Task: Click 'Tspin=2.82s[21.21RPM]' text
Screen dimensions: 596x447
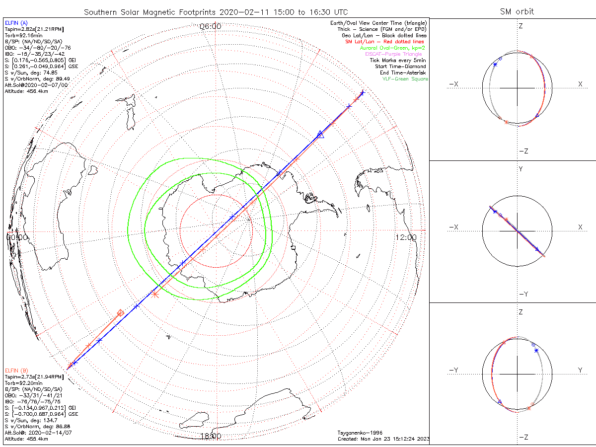Action: pyautogui.click(x=34, y=30)
